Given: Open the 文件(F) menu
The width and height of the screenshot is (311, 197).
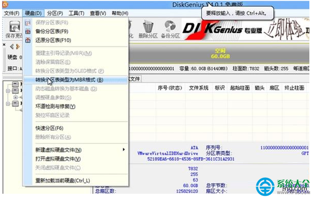Looking at the screenshot, I should click(x=12, y=13).
